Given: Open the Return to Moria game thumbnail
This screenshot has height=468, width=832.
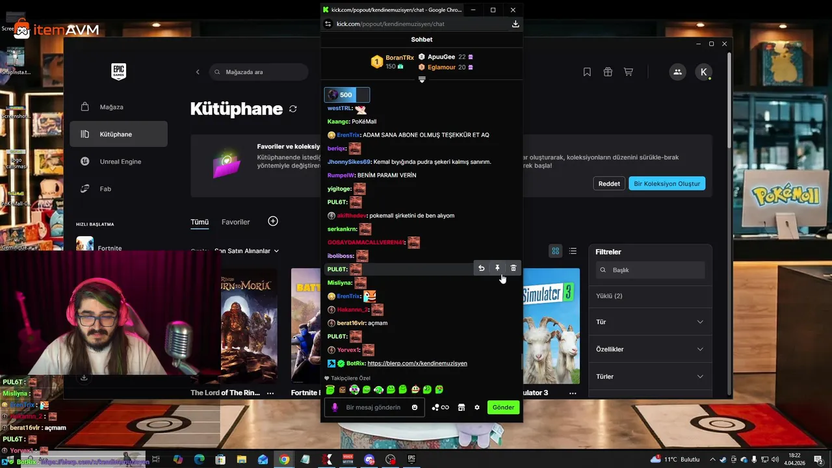Looking at the screenshot, I should 250,325.
